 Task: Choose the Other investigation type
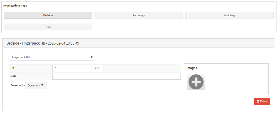(x=48, y=27)
